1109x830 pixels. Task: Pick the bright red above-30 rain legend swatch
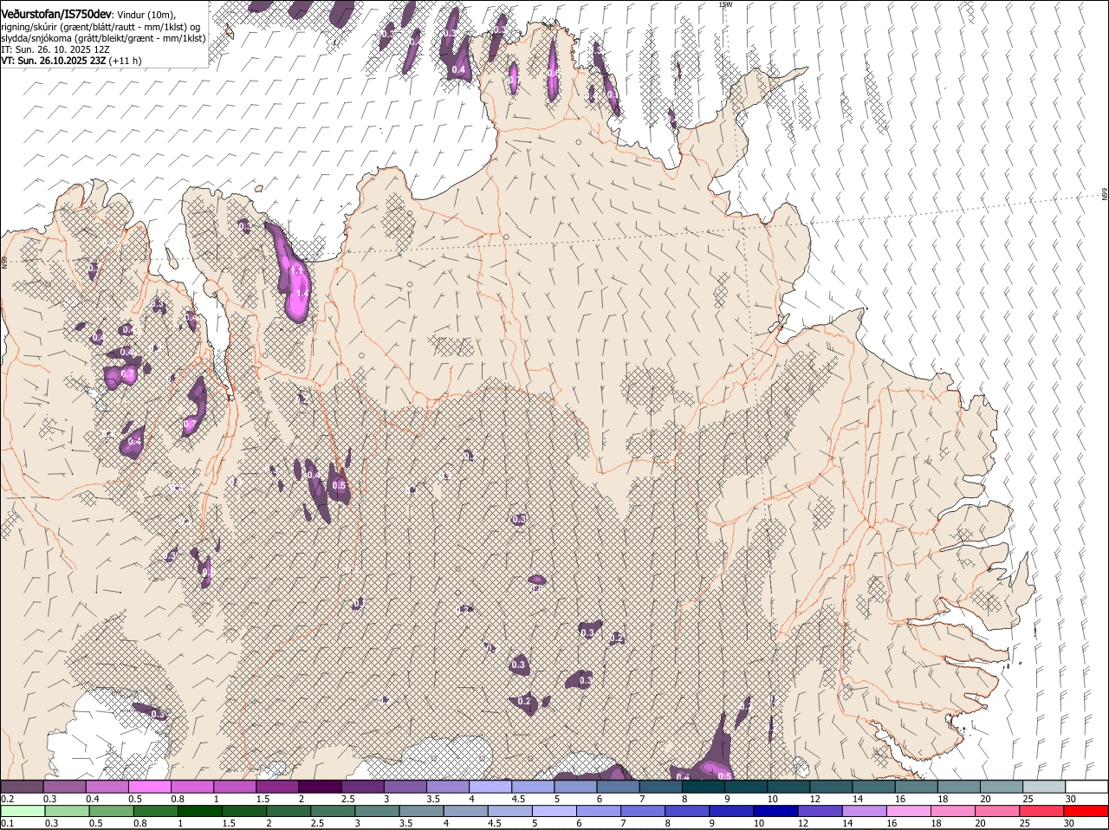(x=1086, y=811)
